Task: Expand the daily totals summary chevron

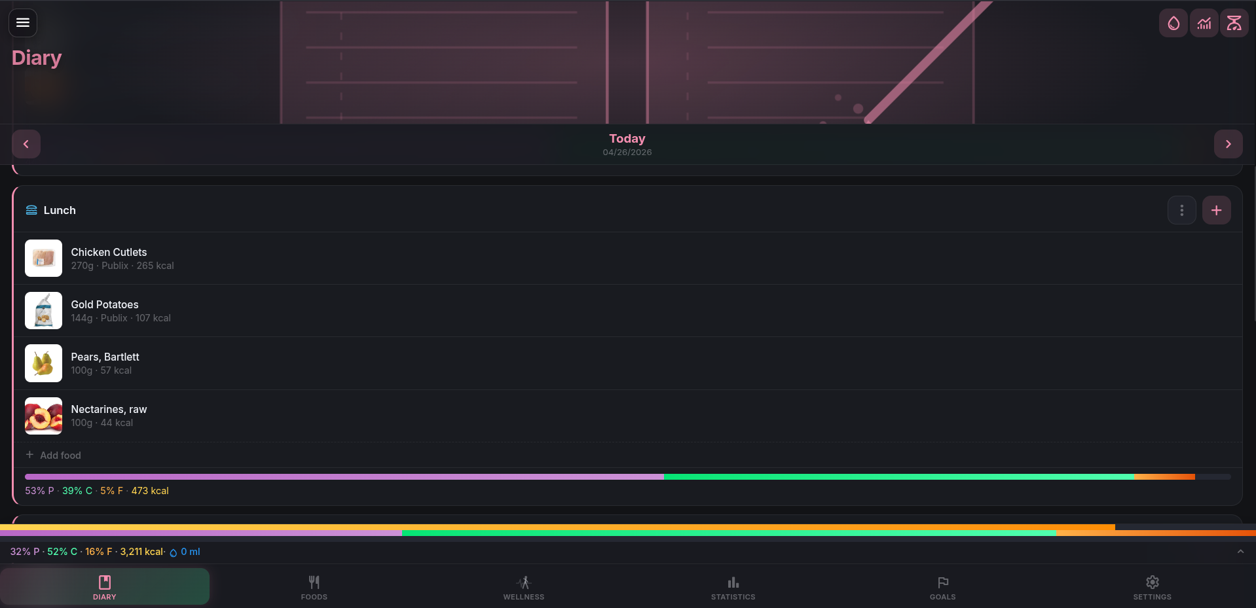Action: click(1240, 552)
